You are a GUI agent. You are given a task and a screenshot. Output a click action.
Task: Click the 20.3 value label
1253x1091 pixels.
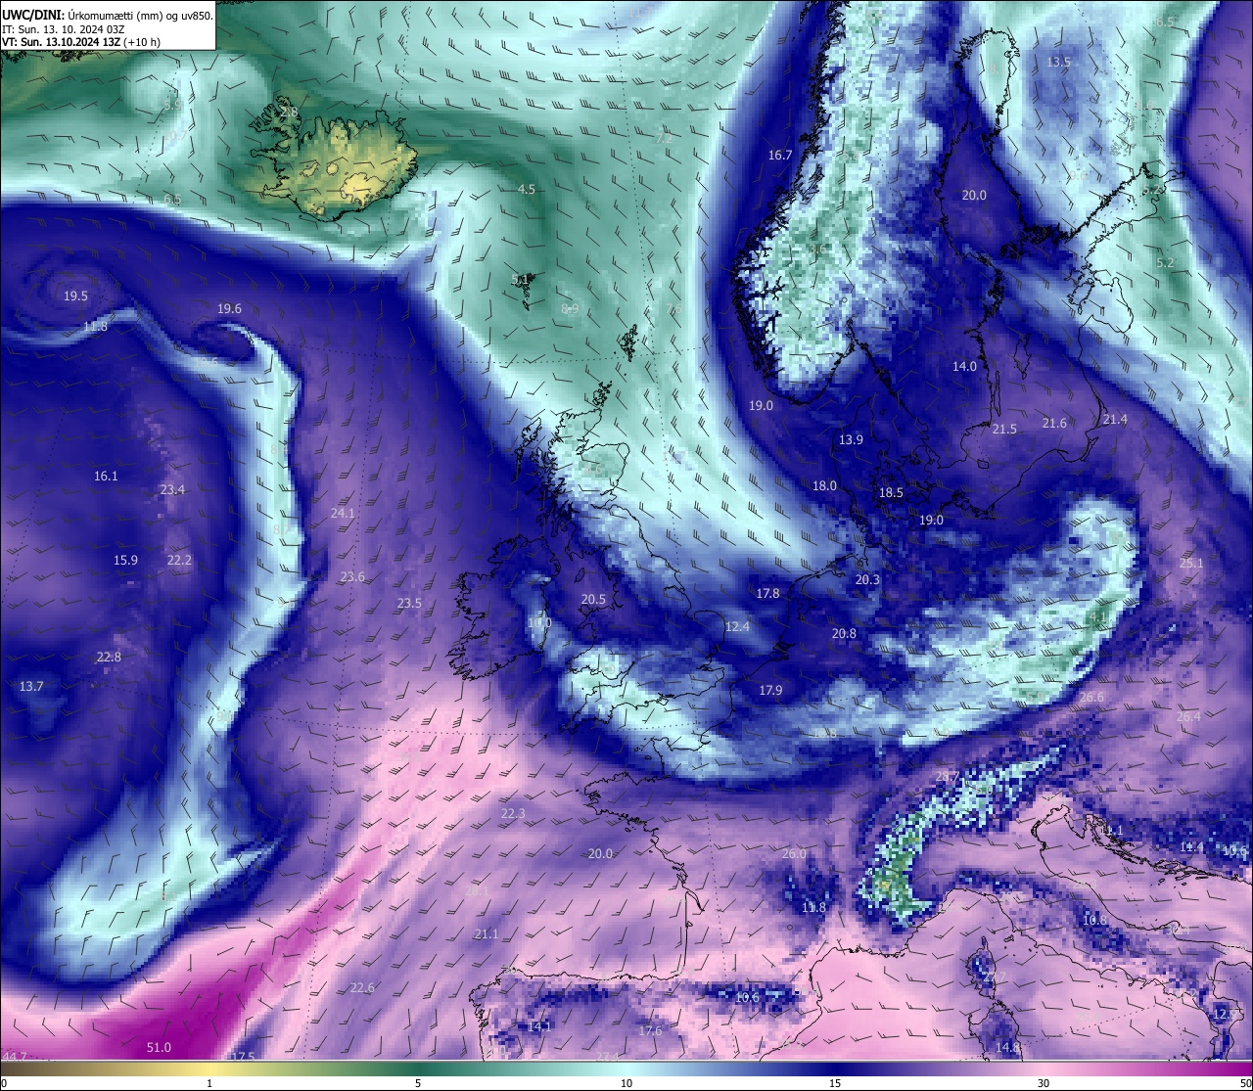click(x=867, y=580)
